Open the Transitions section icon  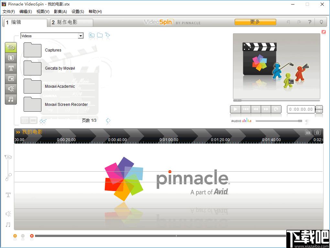coord(11,58)
